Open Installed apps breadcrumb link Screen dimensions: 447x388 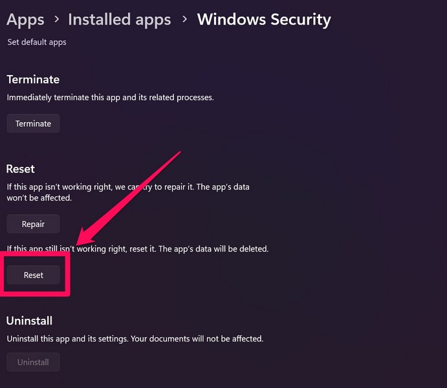[x=119, y=19]
